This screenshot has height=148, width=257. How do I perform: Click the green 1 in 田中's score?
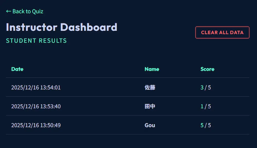pos(202,106)
